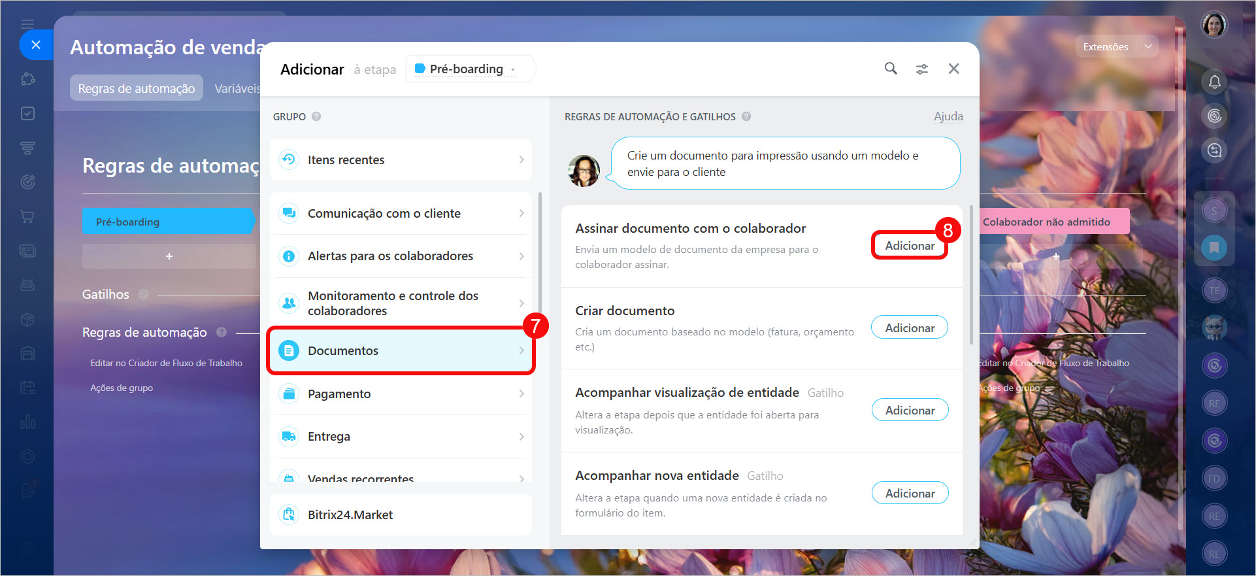Open the Ajuda help link
The height and width of the screenshot is (576, 1256).
click(x=948, y=116)
